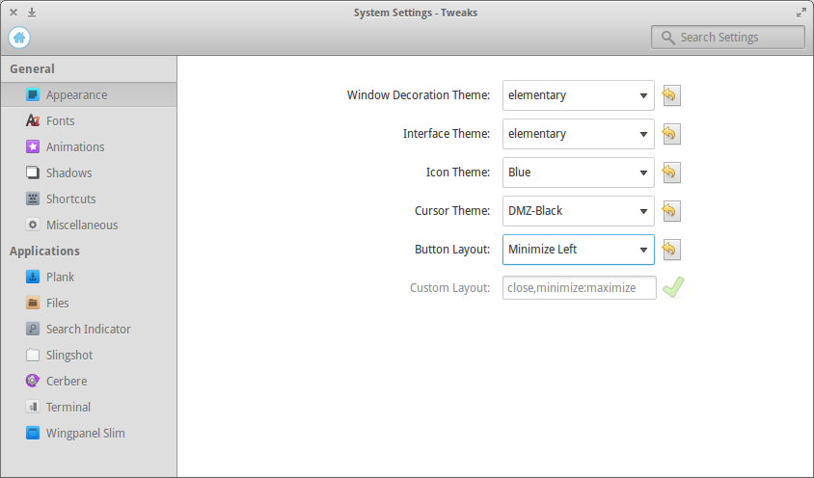Open Fonts settings page

89,120
